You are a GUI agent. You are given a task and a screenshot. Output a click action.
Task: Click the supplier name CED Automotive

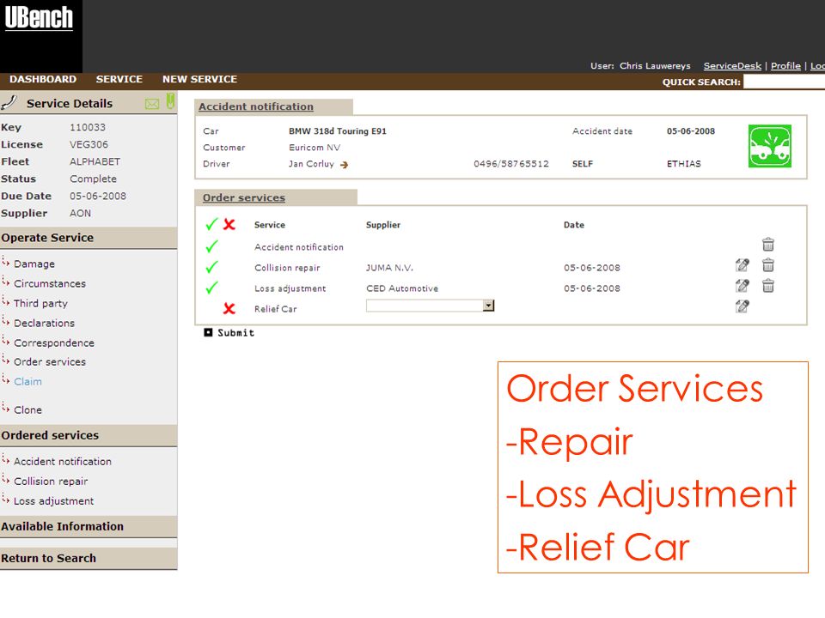click(402, 288)
